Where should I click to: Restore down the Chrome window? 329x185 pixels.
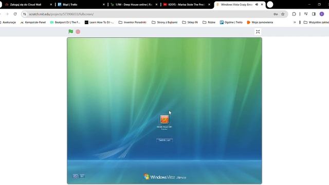click(319, 5)
